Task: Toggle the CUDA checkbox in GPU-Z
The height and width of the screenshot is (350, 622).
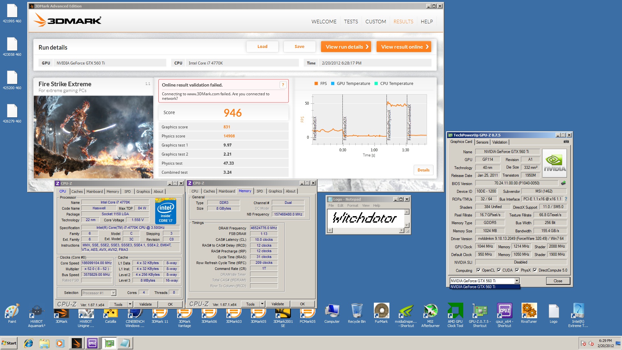Action: (x=499, y=270)
